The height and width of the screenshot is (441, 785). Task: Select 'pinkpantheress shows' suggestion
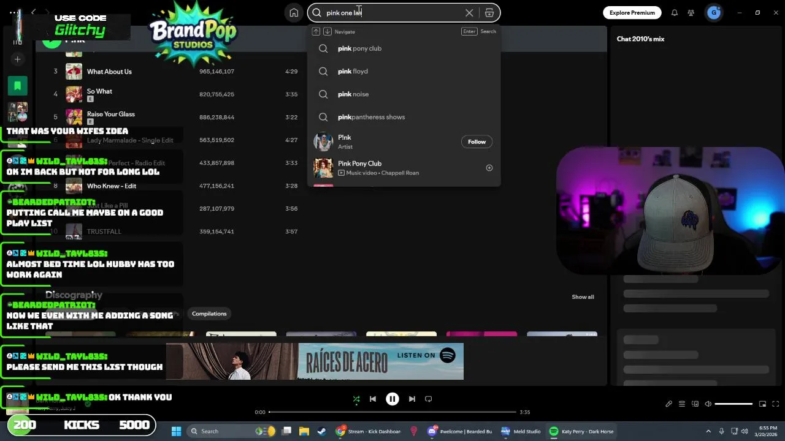(x=404, y=117)
